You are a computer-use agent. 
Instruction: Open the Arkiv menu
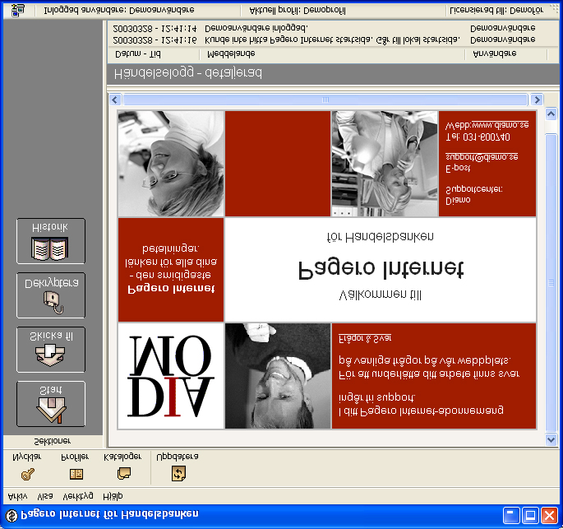pos(17,496)
